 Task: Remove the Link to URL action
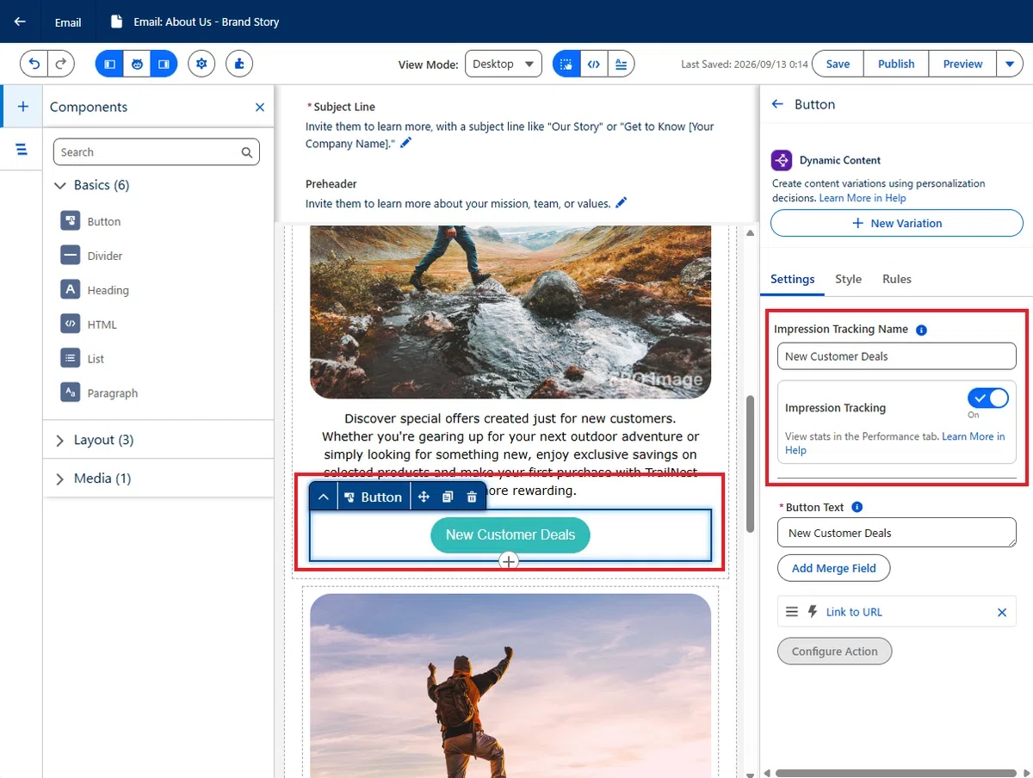click(x=1002, y=613)
